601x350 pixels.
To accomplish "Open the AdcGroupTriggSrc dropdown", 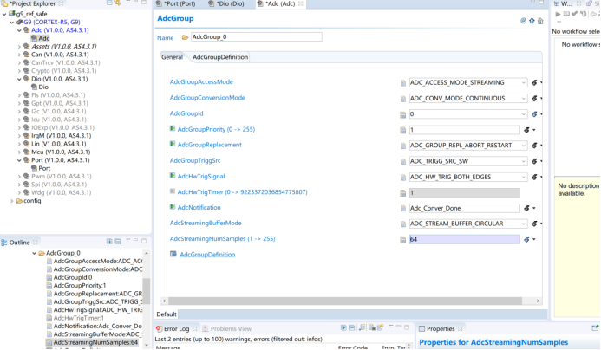I will [523, 161].
